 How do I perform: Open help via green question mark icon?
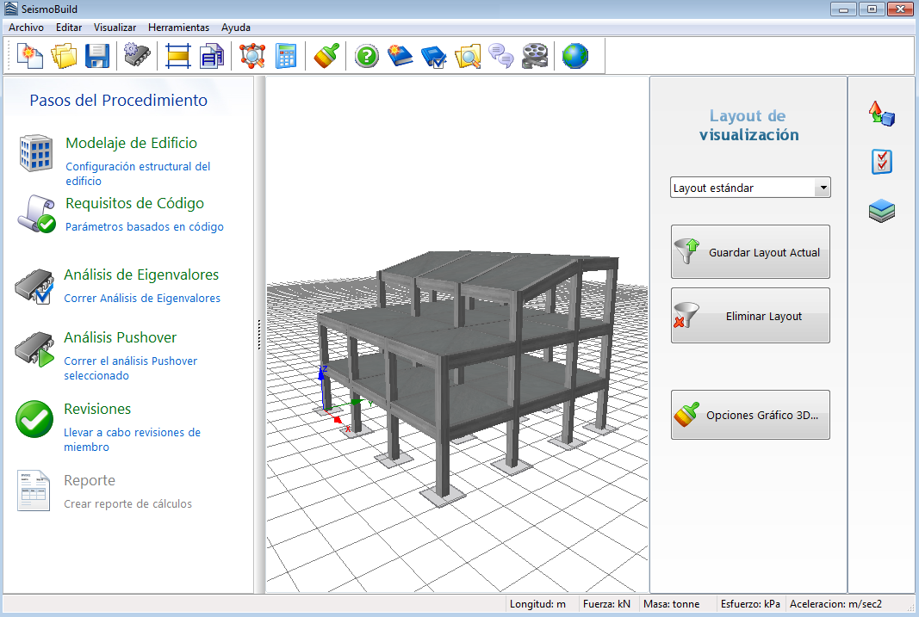pos(367,57)
